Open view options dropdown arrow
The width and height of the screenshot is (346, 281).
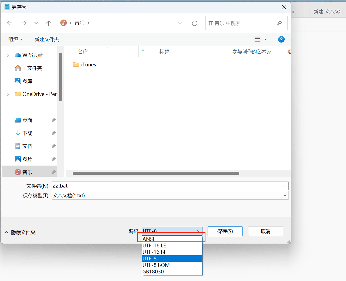tap(265, 39)
